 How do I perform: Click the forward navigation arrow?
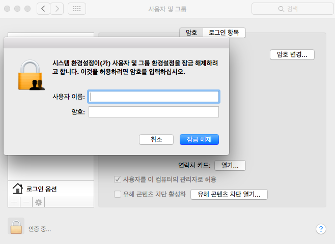57,9
